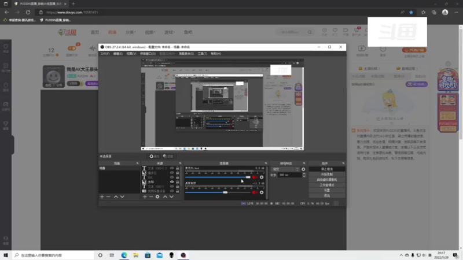Screen dimensions: 463x260
Task: Open the 停靠窗口(D) menu in OBS
Action: point(148,54)
